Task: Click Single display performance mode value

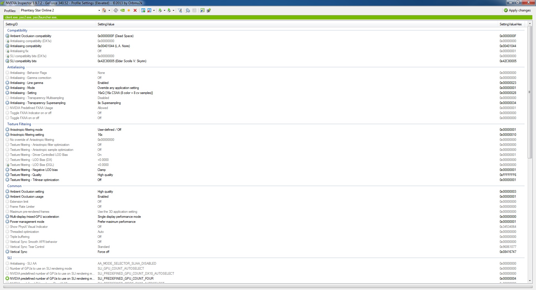Action: 119,217
